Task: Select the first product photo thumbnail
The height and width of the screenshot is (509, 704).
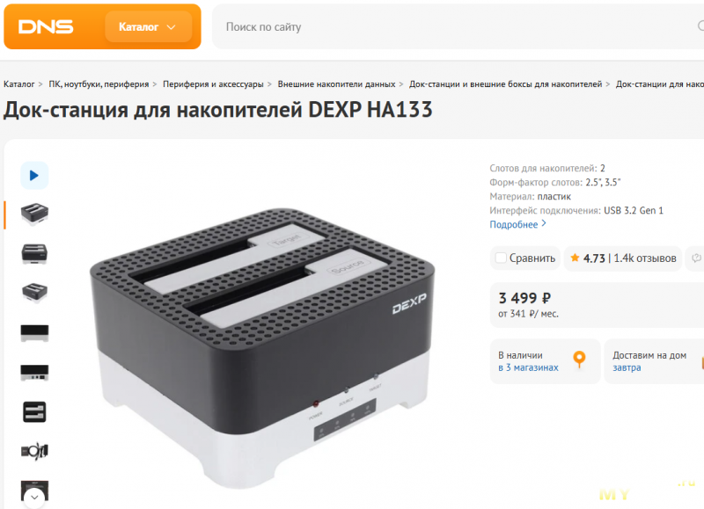Action: [34, 215]
